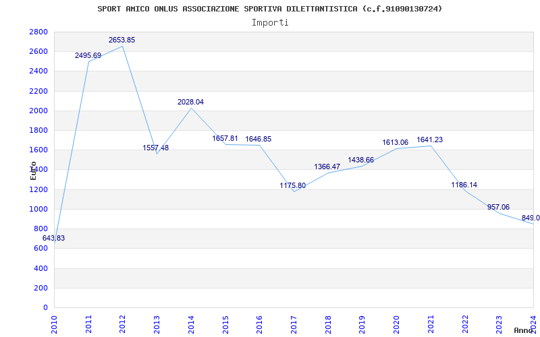Click the x-axis year 2011
540x337 pixels.
point(88,325)
